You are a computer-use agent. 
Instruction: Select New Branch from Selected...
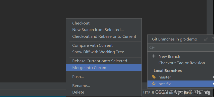(104, 30)
